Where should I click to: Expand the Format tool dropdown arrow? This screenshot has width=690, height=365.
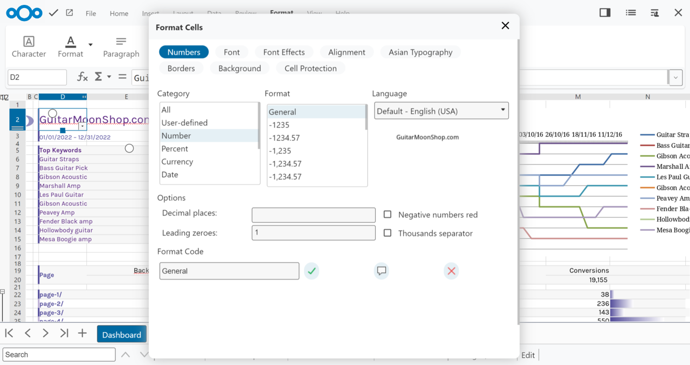click(x=91, y=45)
